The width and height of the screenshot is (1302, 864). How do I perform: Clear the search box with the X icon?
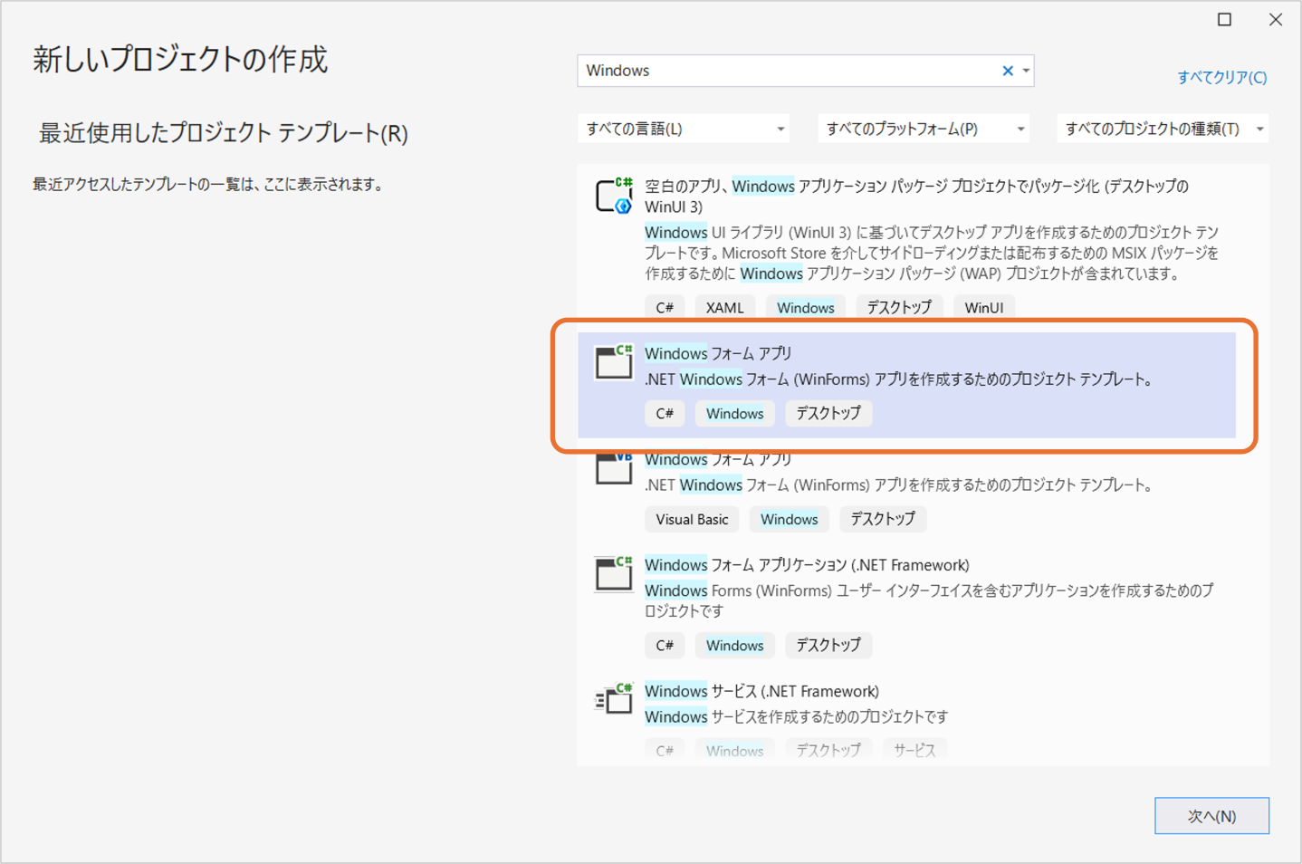[x=1008, y=71]
